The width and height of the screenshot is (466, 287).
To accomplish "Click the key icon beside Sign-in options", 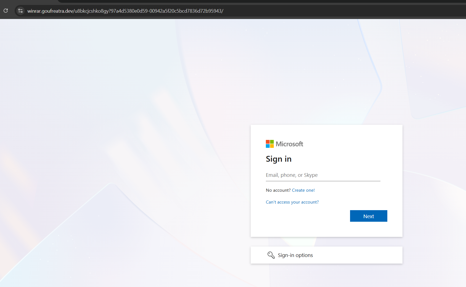I will (x=271, y=255).
